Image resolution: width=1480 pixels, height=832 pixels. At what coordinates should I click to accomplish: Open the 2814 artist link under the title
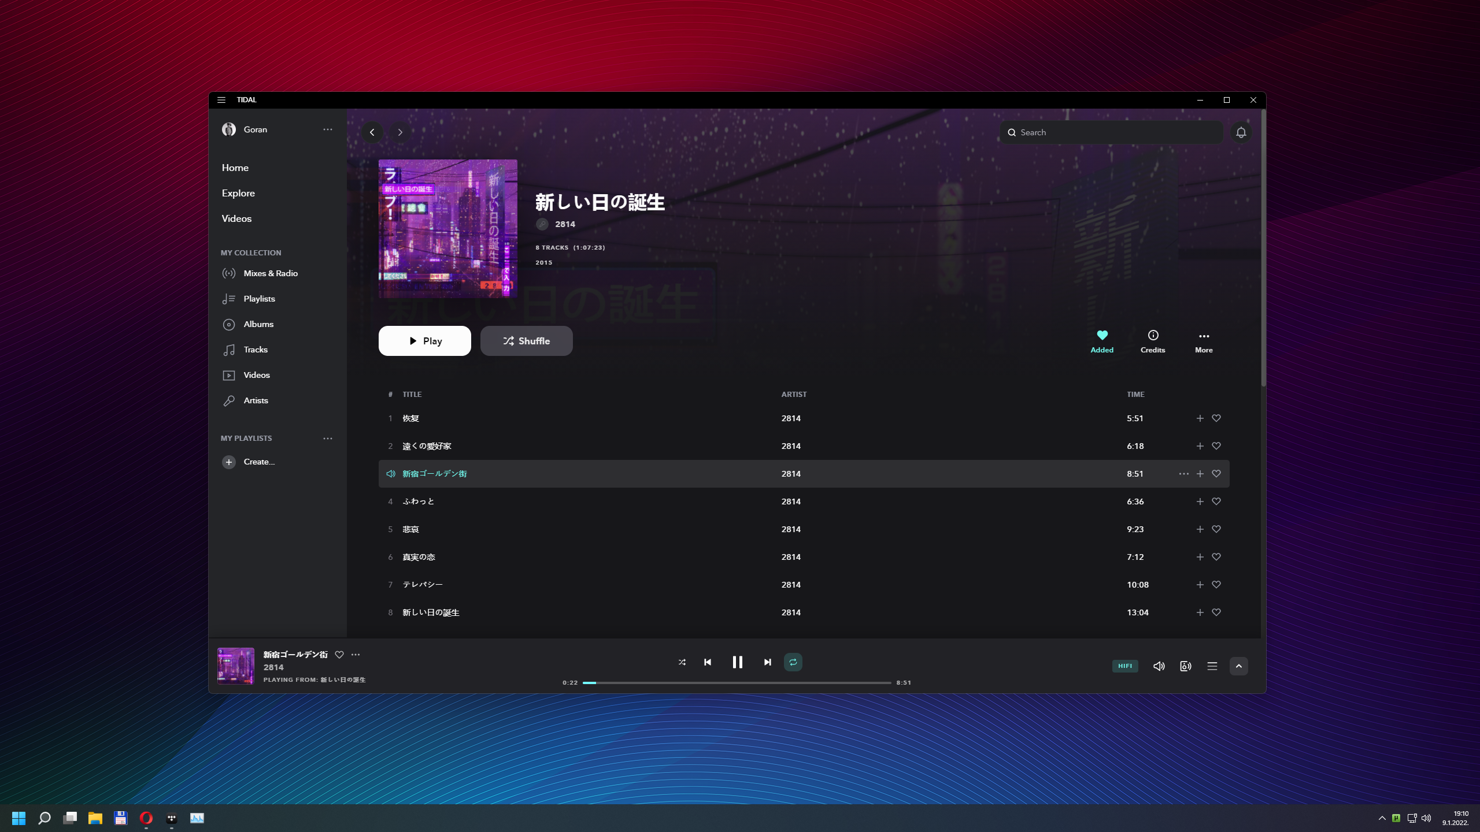pos(565,224)
